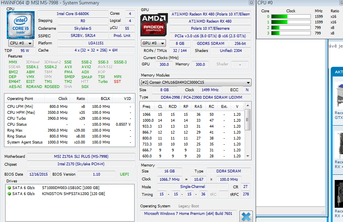
Task: Click the AVX2 feature label
Action: pos(86,67)
